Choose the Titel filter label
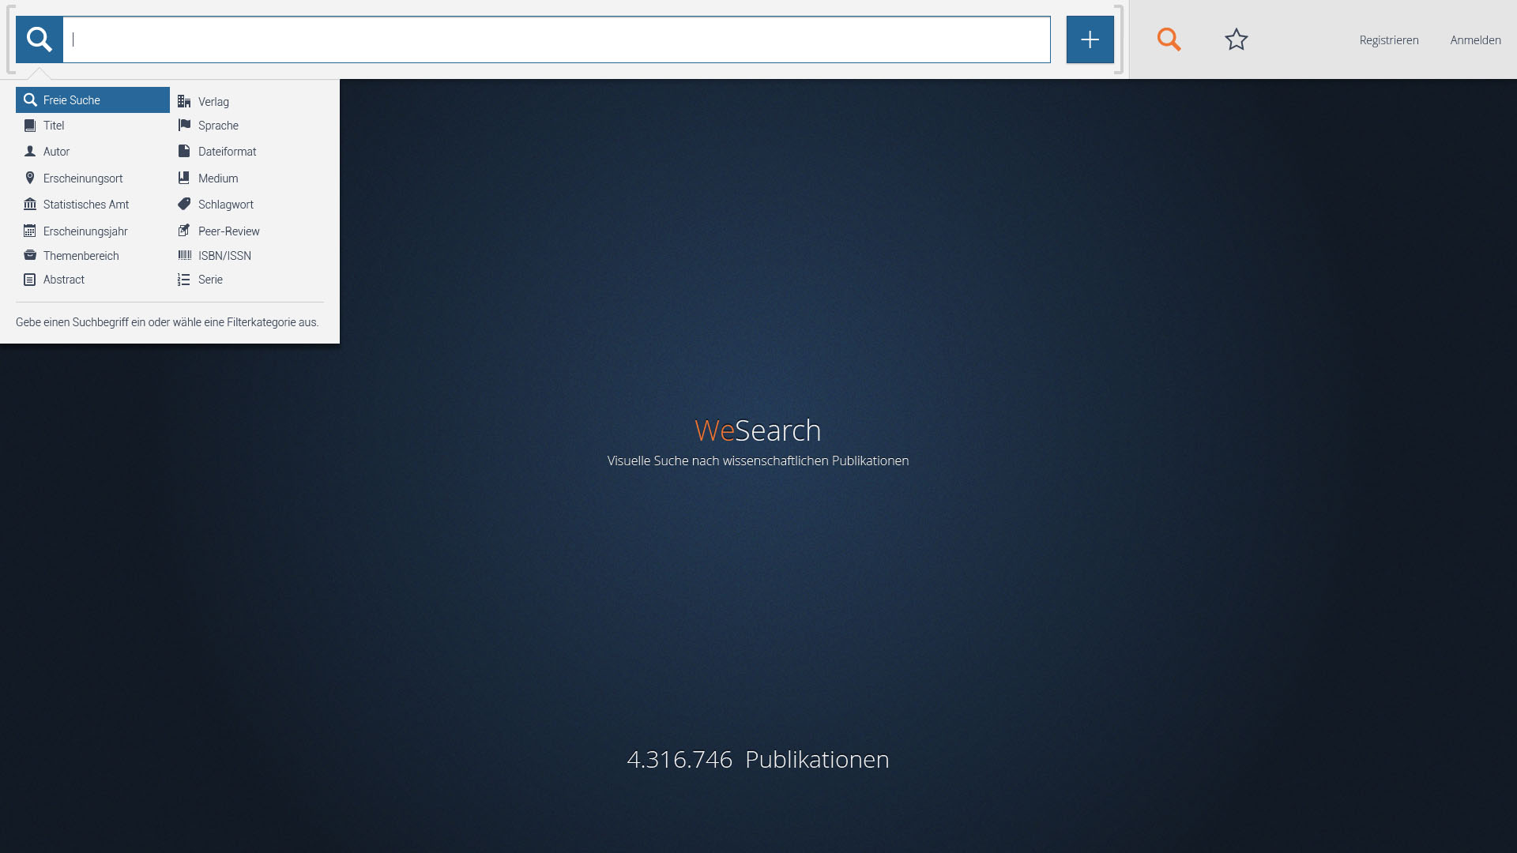Screen dimensions: 1517x853 54,126
